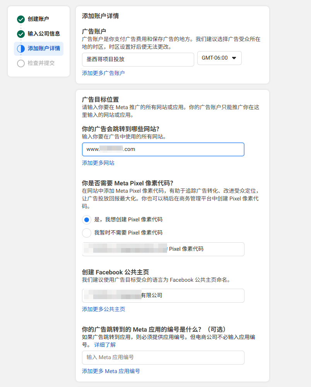Click the green checkmark icon beside 输入公司信息
Screen dimensions: 311x387
click(21, 34)
